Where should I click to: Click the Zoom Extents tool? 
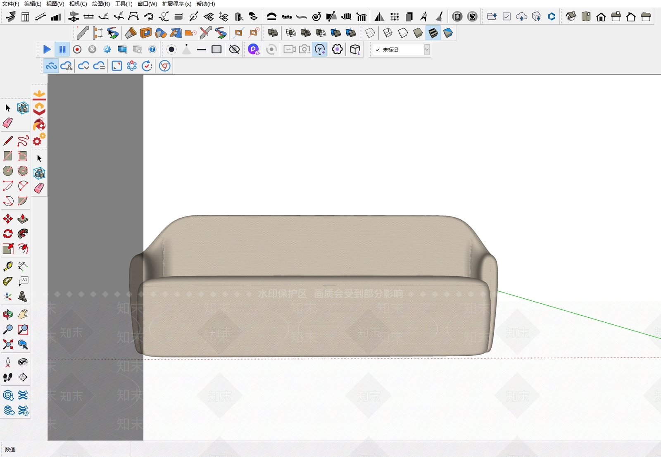[8, 344]
